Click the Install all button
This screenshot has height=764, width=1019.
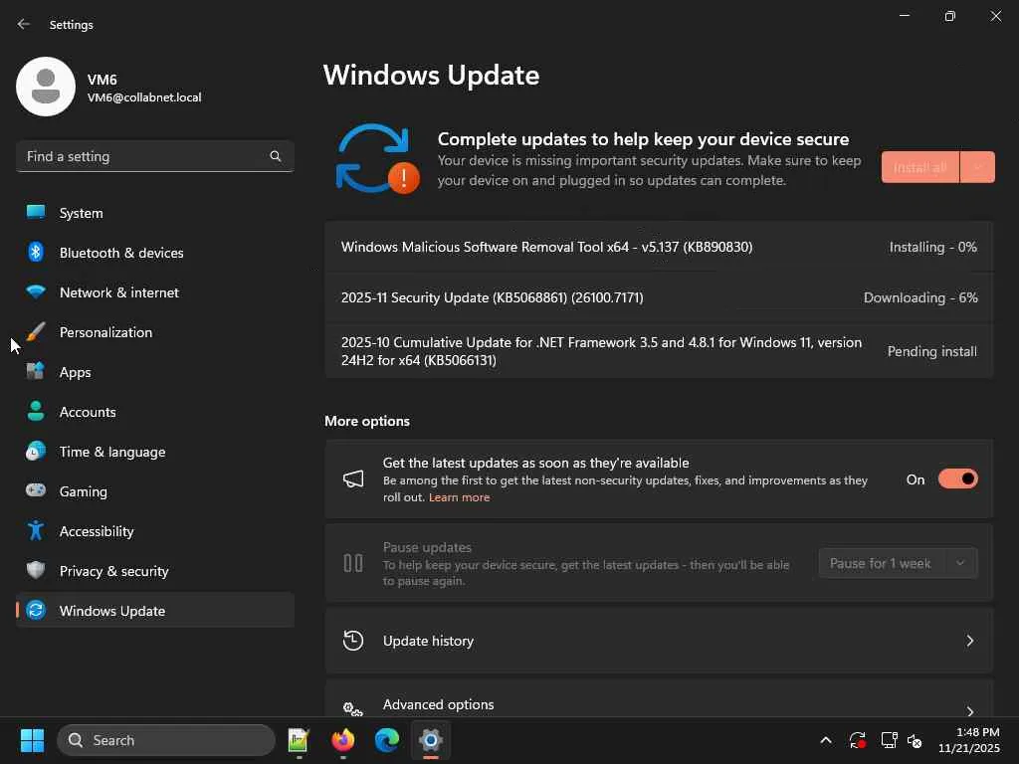[x=919, y=167]
